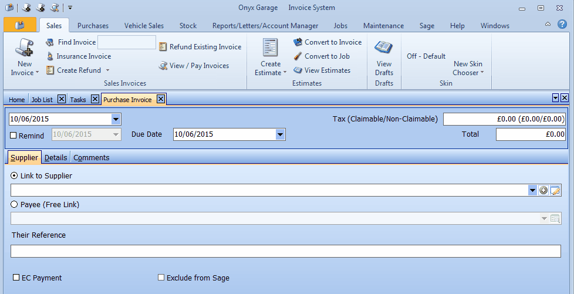Close the Tasks tab
This screenshot has width=574, height=294.
coord(95,99)
